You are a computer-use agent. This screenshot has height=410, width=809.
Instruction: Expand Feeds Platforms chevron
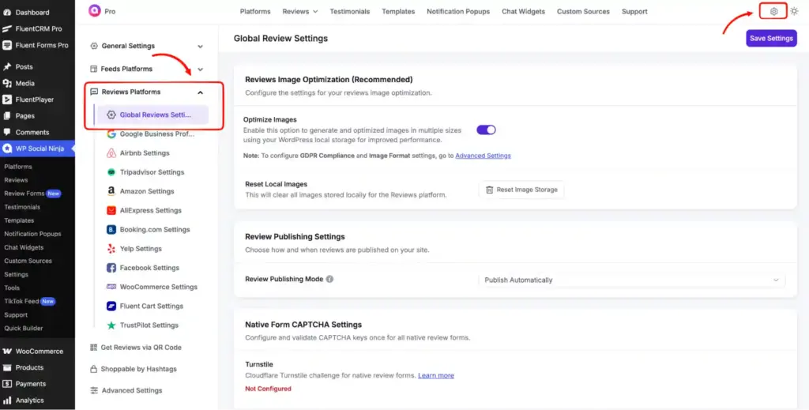coord(200,69)
